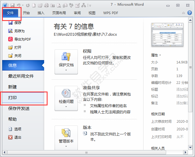Click the Spelling and Grammar check icon

pos(71,5)
